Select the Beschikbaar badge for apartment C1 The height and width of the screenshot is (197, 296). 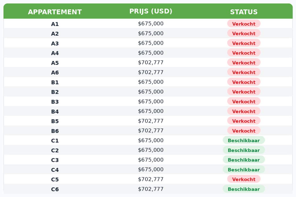point(244,140)
